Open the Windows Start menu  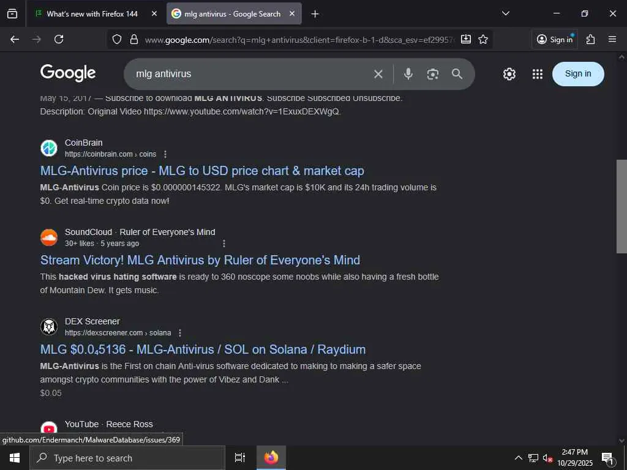tap(15, 458)
